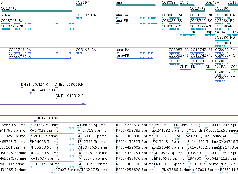The image size is (238, 174).
Task: Select transcript CG8083-RA
Action: 171,18
